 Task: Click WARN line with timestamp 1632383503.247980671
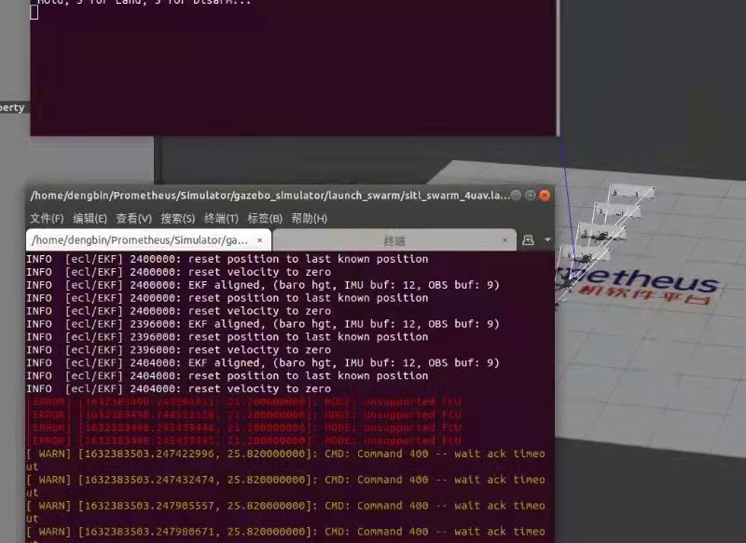(x=285, y=535)
